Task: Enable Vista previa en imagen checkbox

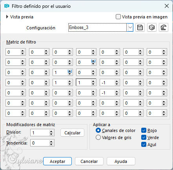Action: click(118, 17)
